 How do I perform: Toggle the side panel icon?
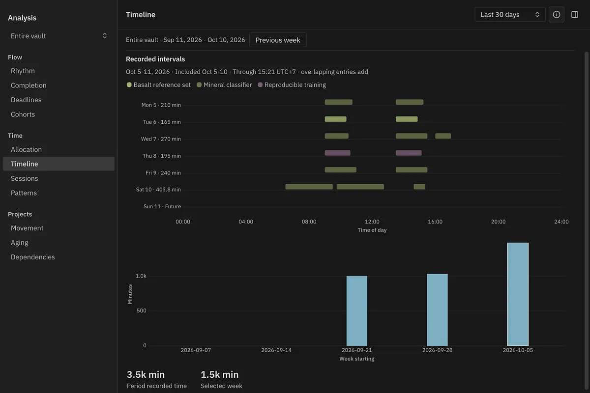[x=575, y=15]
